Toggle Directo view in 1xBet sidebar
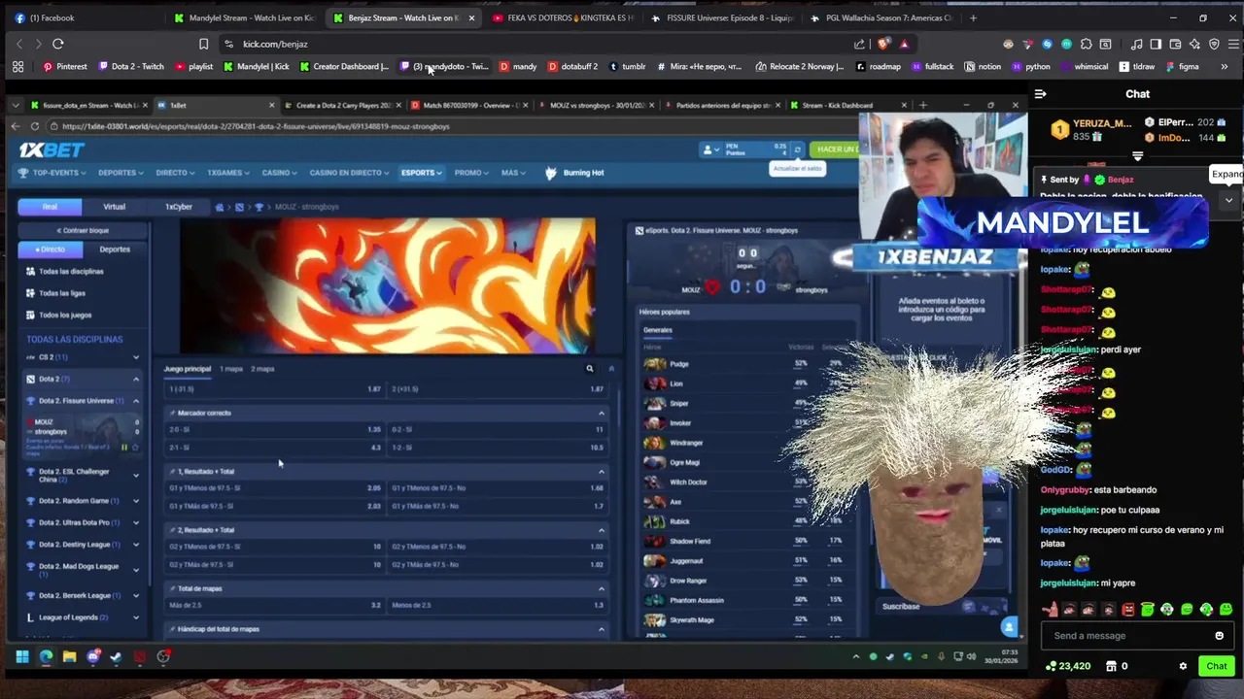1244x699 pixels. click(52, 250)
